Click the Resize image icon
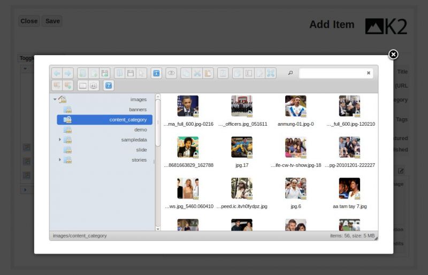The width and height of the screenshot is (428, 275). (271, 73)
